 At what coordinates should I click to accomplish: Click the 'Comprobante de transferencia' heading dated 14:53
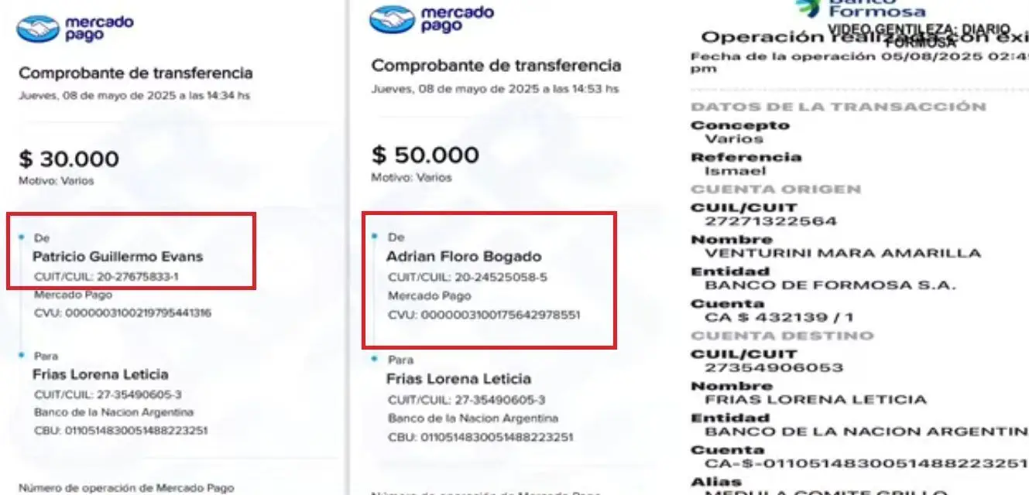[x=496, y=66]
